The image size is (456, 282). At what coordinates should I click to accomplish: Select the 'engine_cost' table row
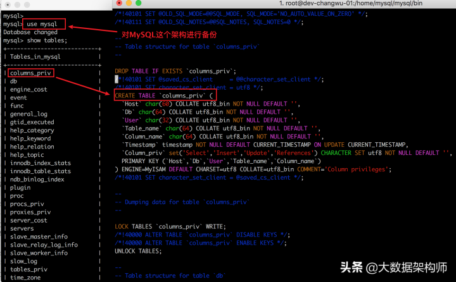pos(28,89)
